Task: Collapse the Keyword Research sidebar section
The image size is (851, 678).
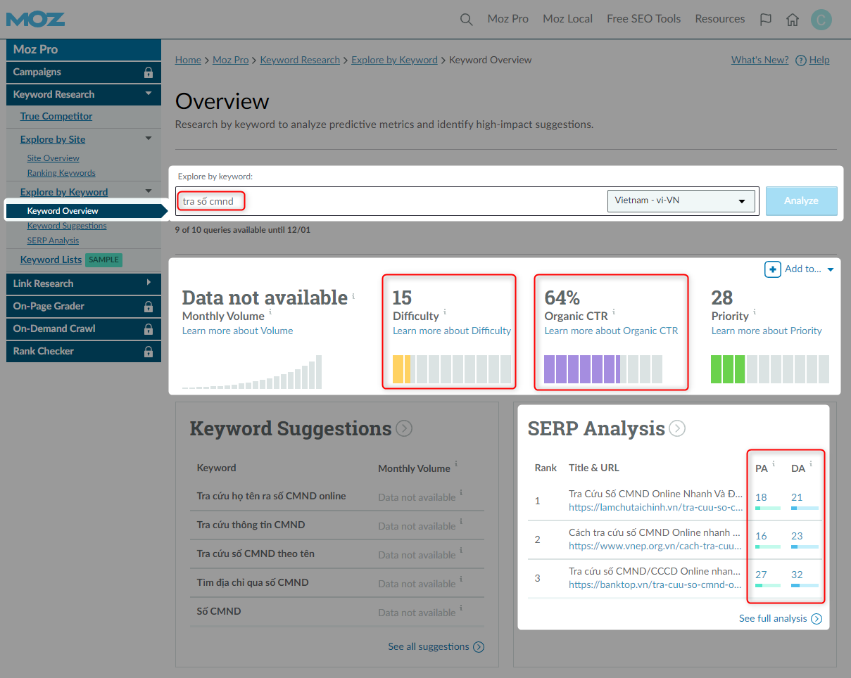Action: (149, 94)
